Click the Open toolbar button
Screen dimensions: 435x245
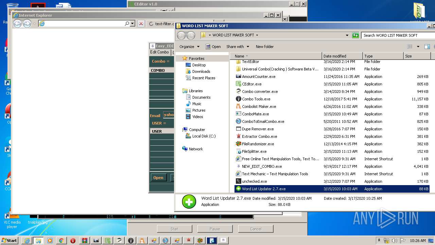[213, 47]
